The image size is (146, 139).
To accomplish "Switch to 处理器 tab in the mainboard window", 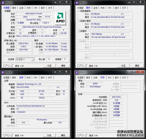I will (6, 78).
